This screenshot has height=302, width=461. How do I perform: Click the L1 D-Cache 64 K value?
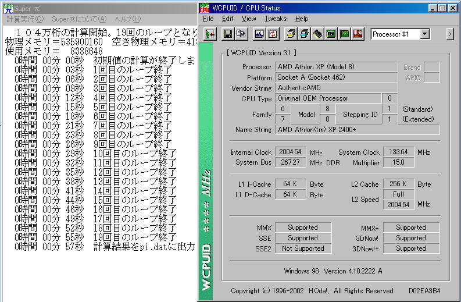point(290,194)
